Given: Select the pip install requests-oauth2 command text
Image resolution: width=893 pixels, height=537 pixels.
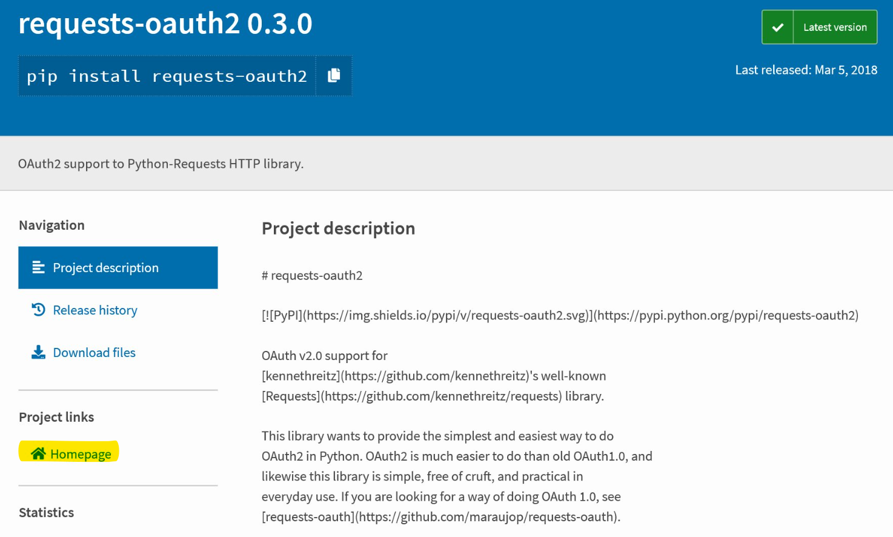Looking at the screenshot, I should click(167, 76).
